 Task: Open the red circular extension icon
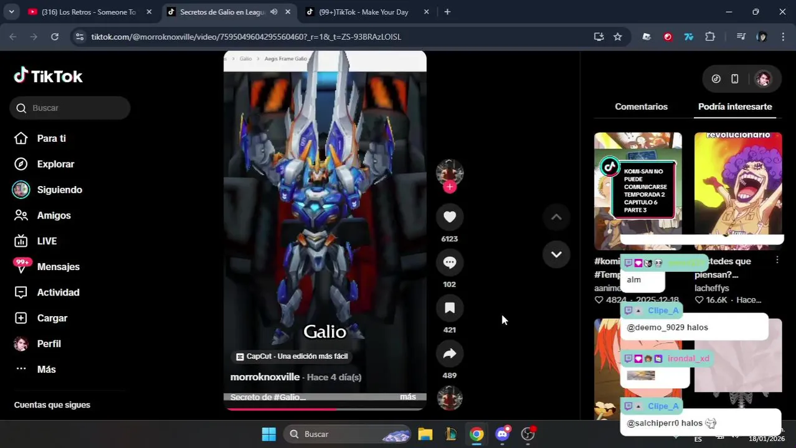click(x=668, y=37)
